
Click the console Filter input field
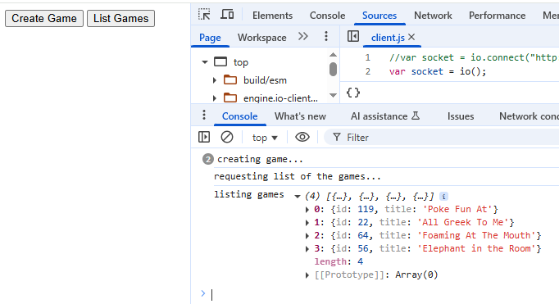pos(442,138)
